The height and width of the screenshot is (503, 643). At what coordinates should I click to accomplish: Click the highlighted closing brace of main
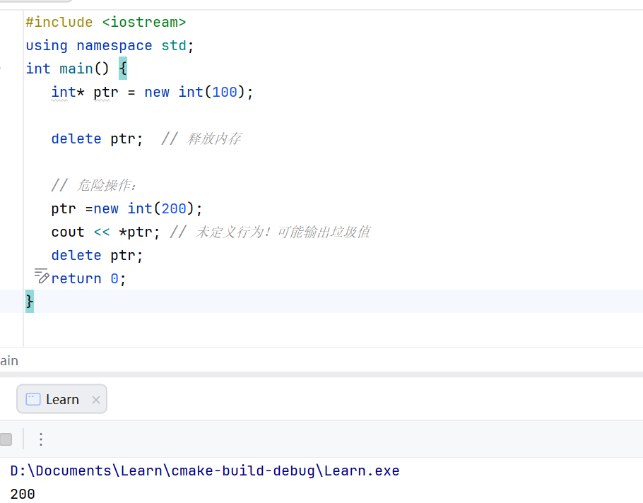tap(30, 301)
